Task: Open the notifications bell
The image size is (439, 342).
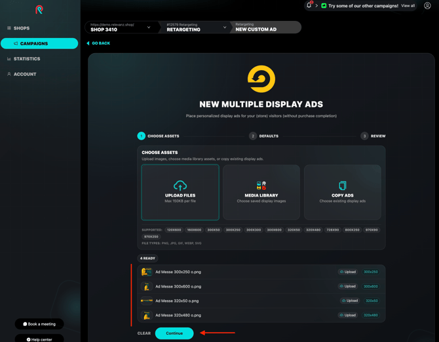Action: [x=309, y=5]
